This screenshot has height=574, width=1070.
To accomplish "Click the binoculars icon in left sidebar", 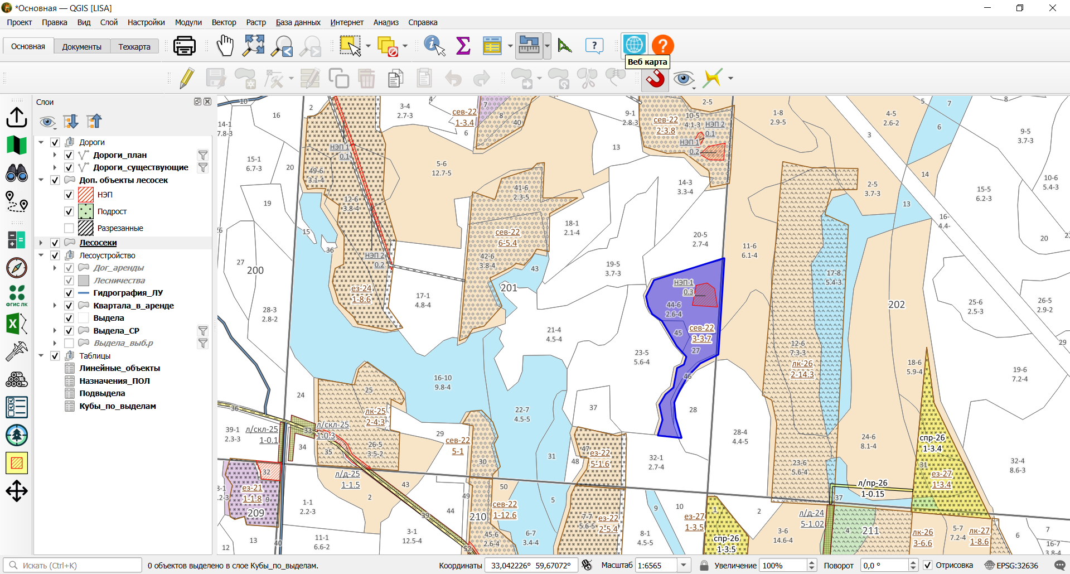I will click(x=17, y=173).
